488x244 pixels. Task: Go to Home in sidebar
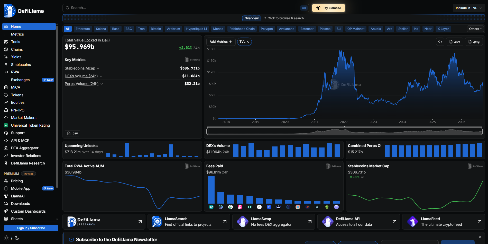pyautogui.click(x=29, y=27)
